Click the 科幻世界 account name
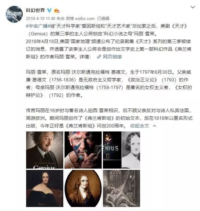 35,10
